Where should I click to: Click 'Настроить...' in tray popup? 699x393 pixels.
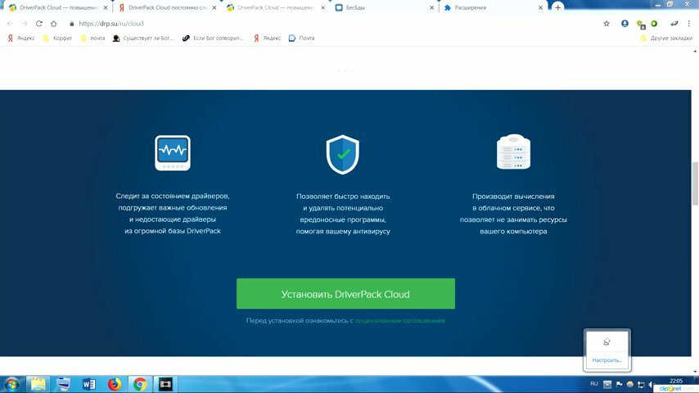click(x=607, y=360)
